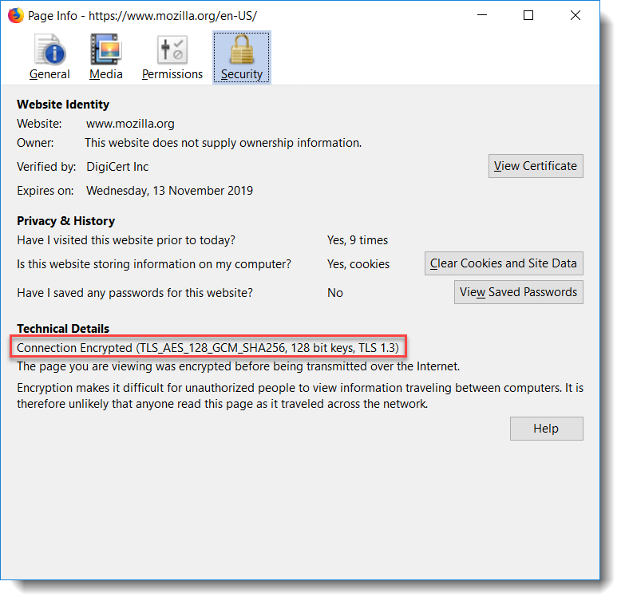Close the Page Info dialog

click(x=575, y=16)
